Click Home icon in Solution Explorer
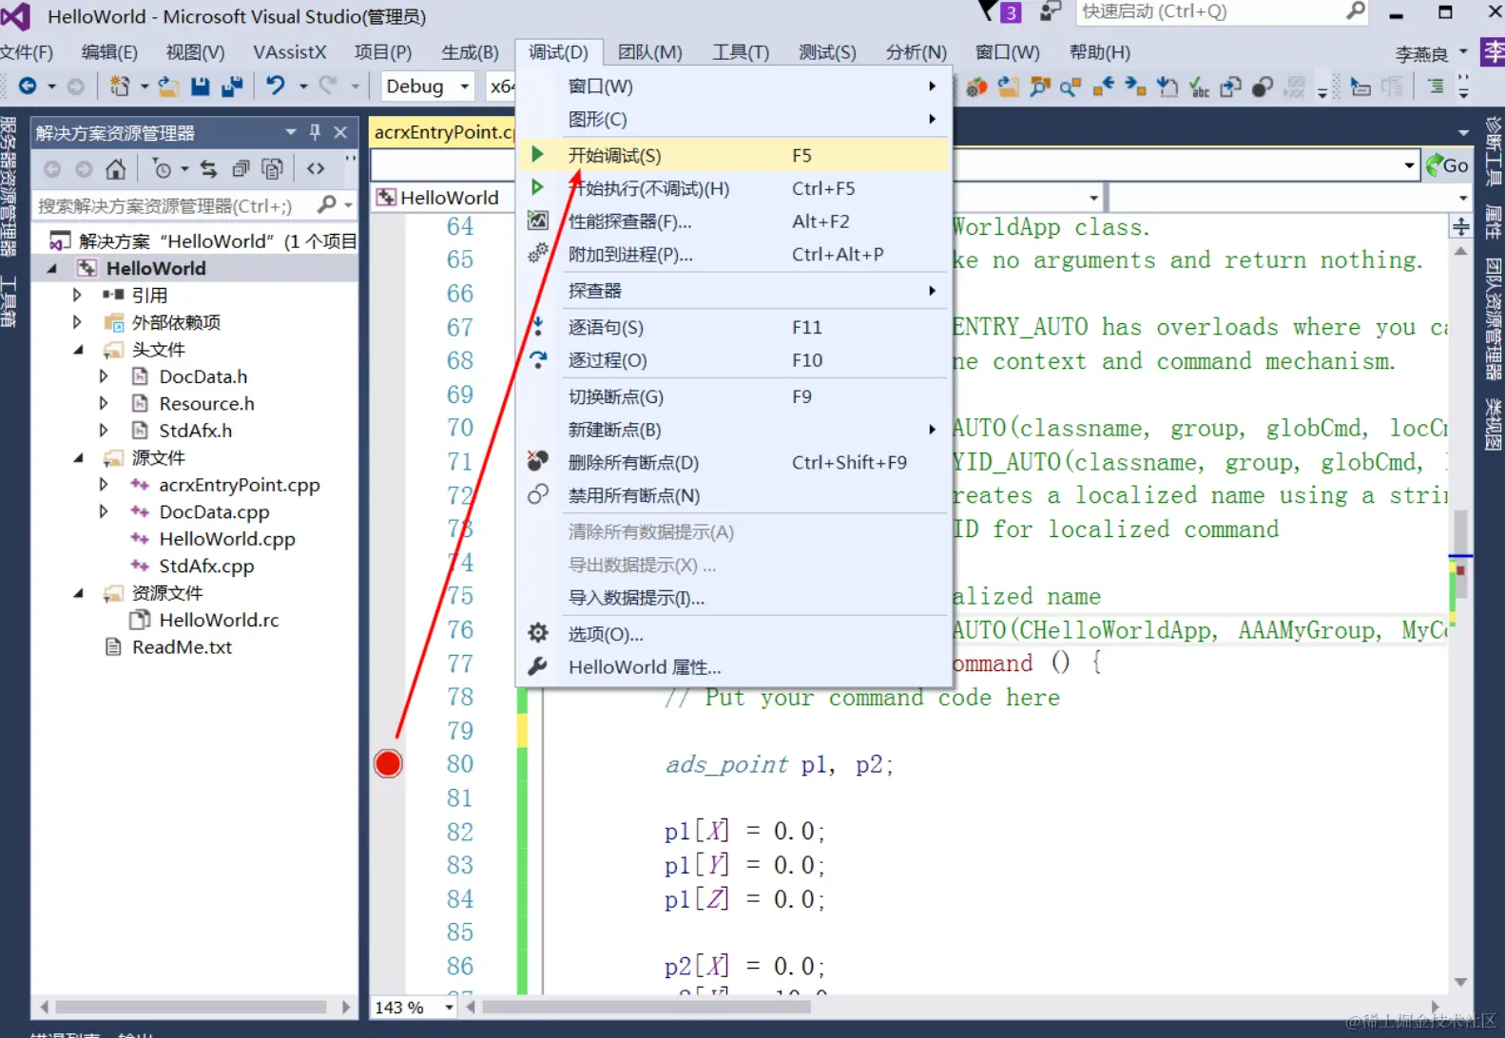 [x=115, y=169]
